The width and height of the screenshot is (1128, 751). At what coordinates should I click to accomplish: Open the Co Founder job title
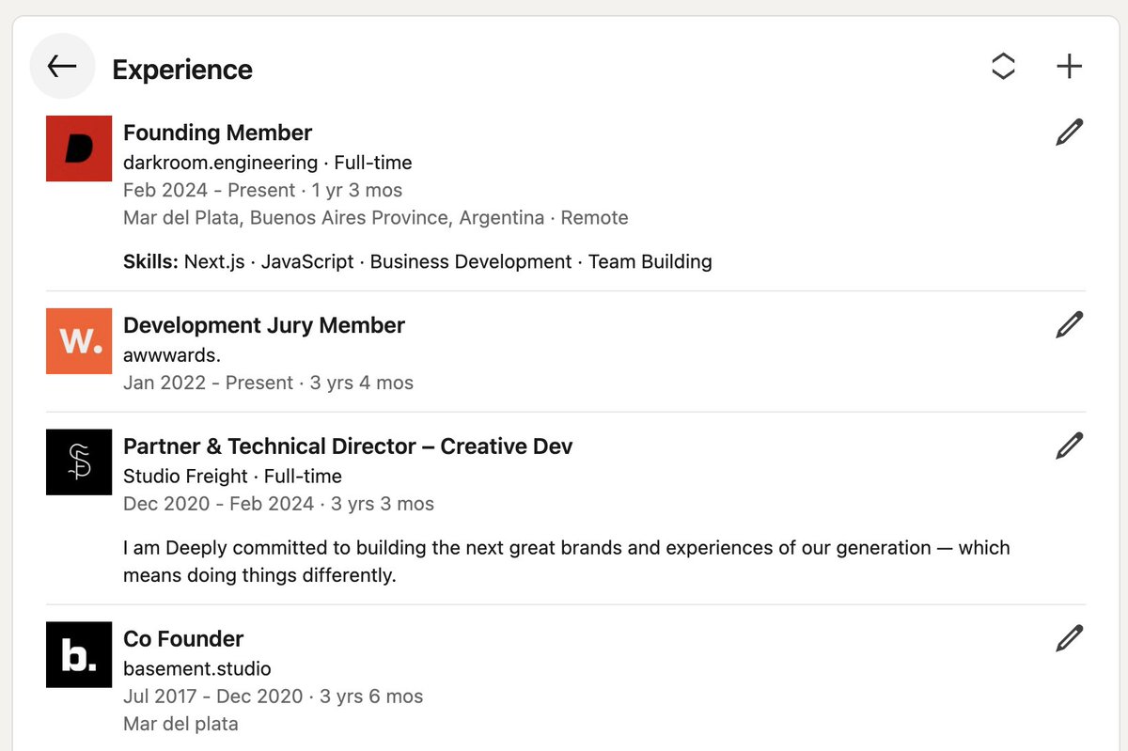pyautogui.click(x=183, y=639)
